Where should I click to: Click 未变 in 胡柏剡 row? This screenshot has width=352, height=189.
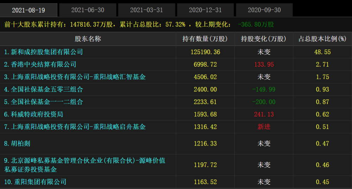tap(264, 143)
